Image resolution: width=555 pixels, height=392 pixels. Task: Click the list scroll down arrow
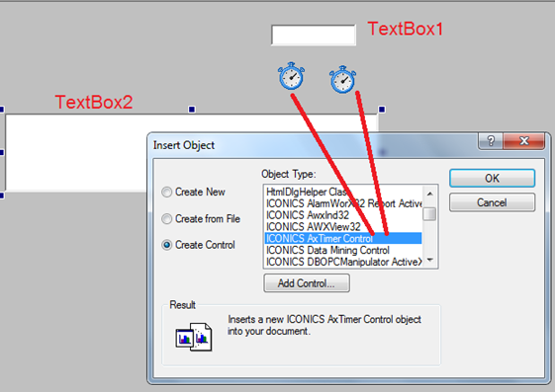429,260
